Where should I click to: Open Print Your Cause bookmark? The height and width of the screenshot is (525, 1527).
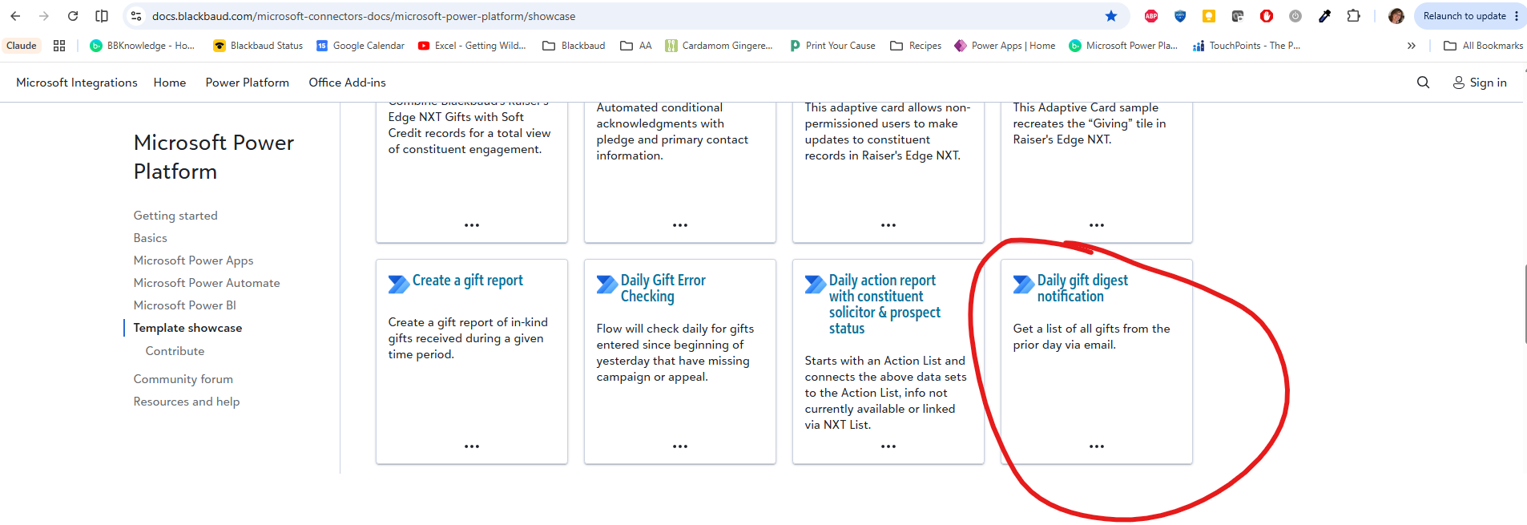pyautogui.click(x=832, y=46)
